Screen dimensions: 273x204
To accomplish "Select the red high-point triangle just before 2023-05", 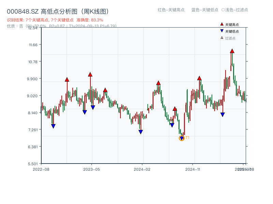I will [90, 74].
